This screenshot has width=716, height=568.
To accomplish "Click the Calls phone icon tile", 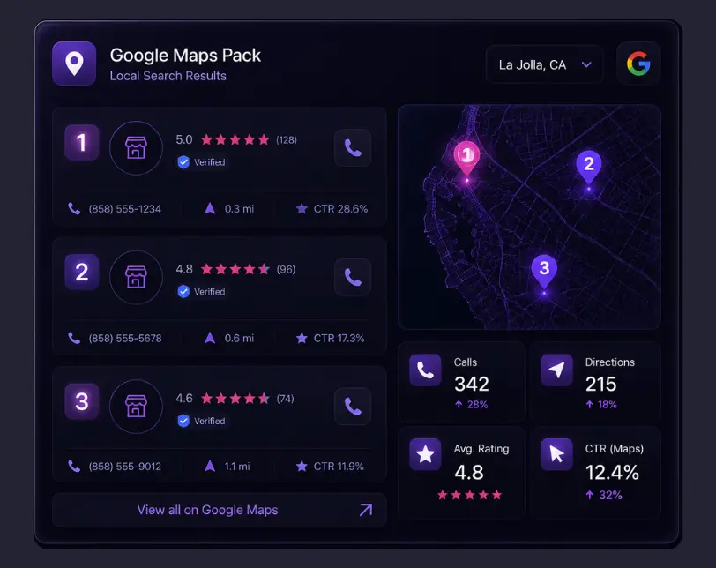I will (425, 370).
